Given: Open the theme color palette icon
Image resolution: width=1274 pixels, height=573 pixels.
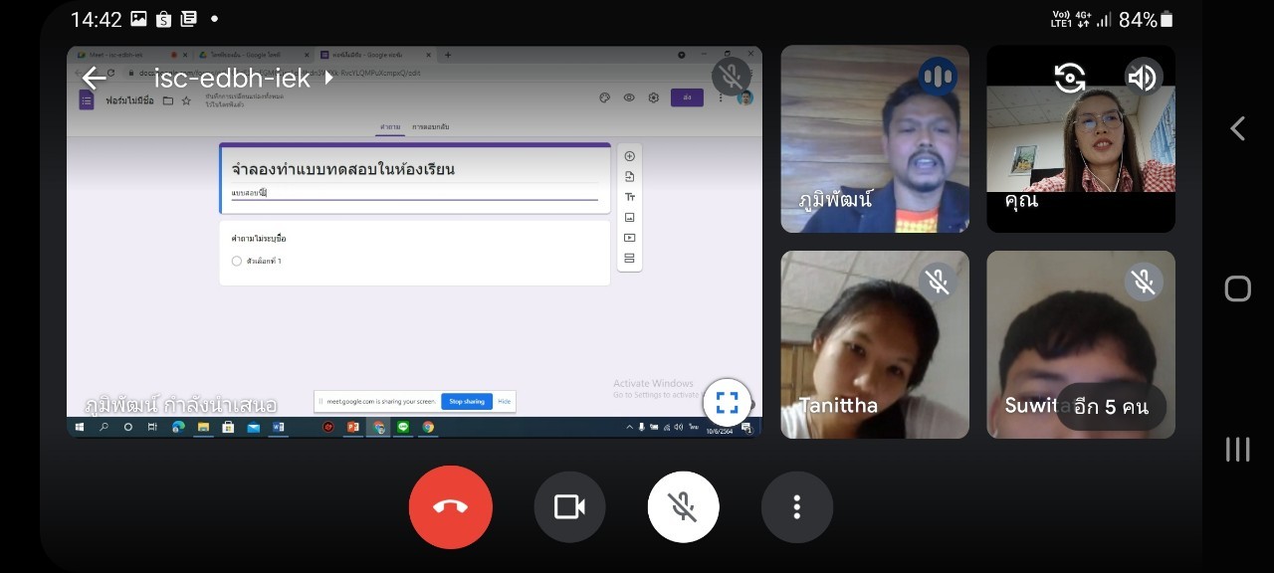Looking at the screenshot, I should 604,97.
